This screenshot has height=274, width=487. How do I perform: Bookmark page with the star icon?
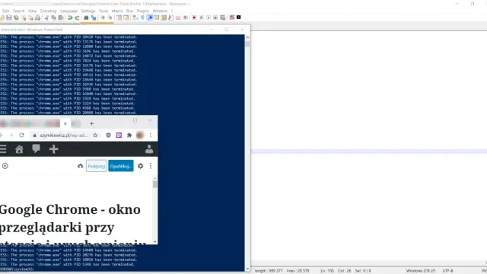[95, 135]
